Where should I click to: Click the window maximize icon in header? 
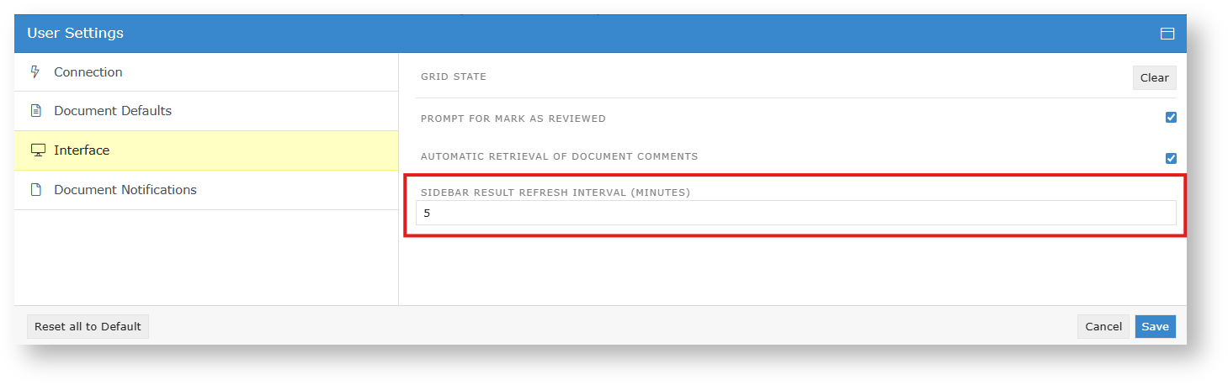(1167, 34)
